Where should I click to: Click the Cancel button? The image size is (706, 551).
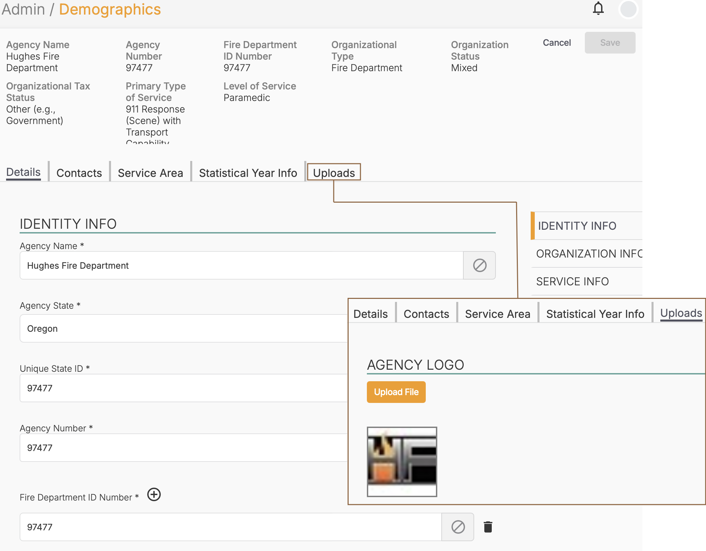(x=556, y=43)
